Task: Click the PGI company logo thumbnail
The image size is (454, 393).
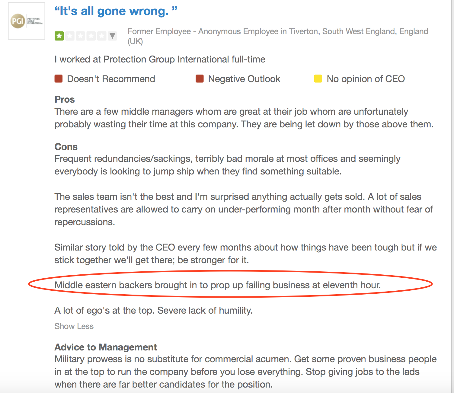Action: [x=27, y=21]
